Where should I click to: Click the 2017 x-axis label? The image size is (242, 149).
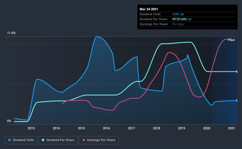pos(131,128)
